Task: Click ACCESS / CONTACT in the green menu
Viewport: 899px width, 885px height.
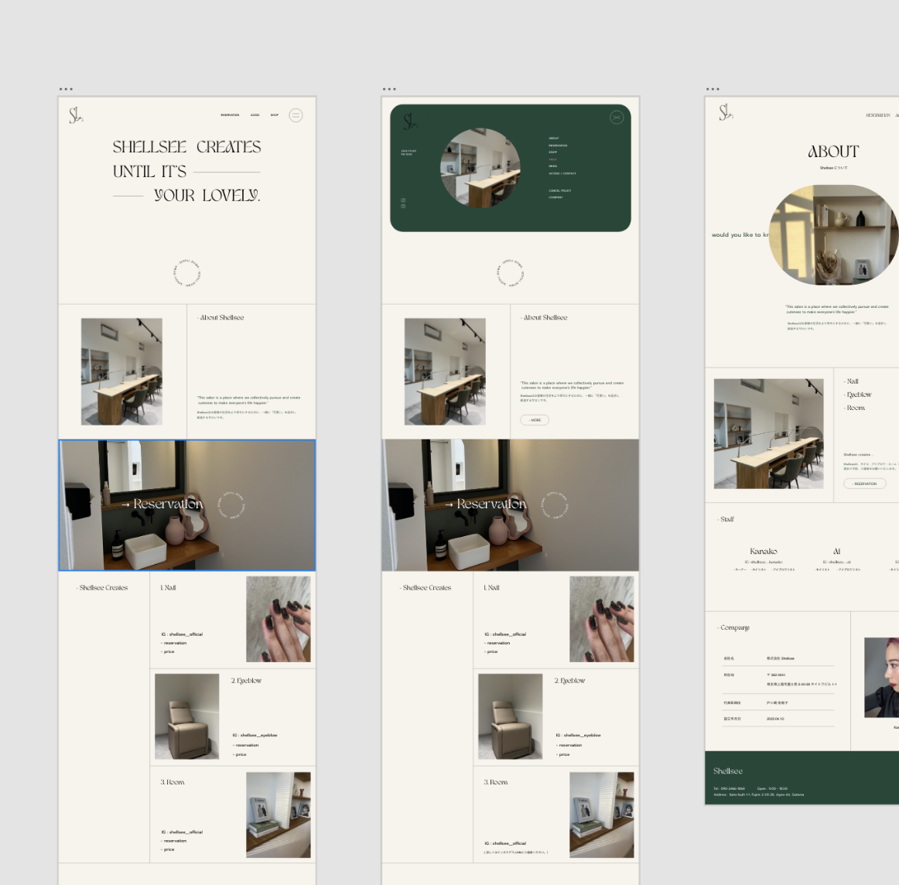Action: (x=562, y=173)
